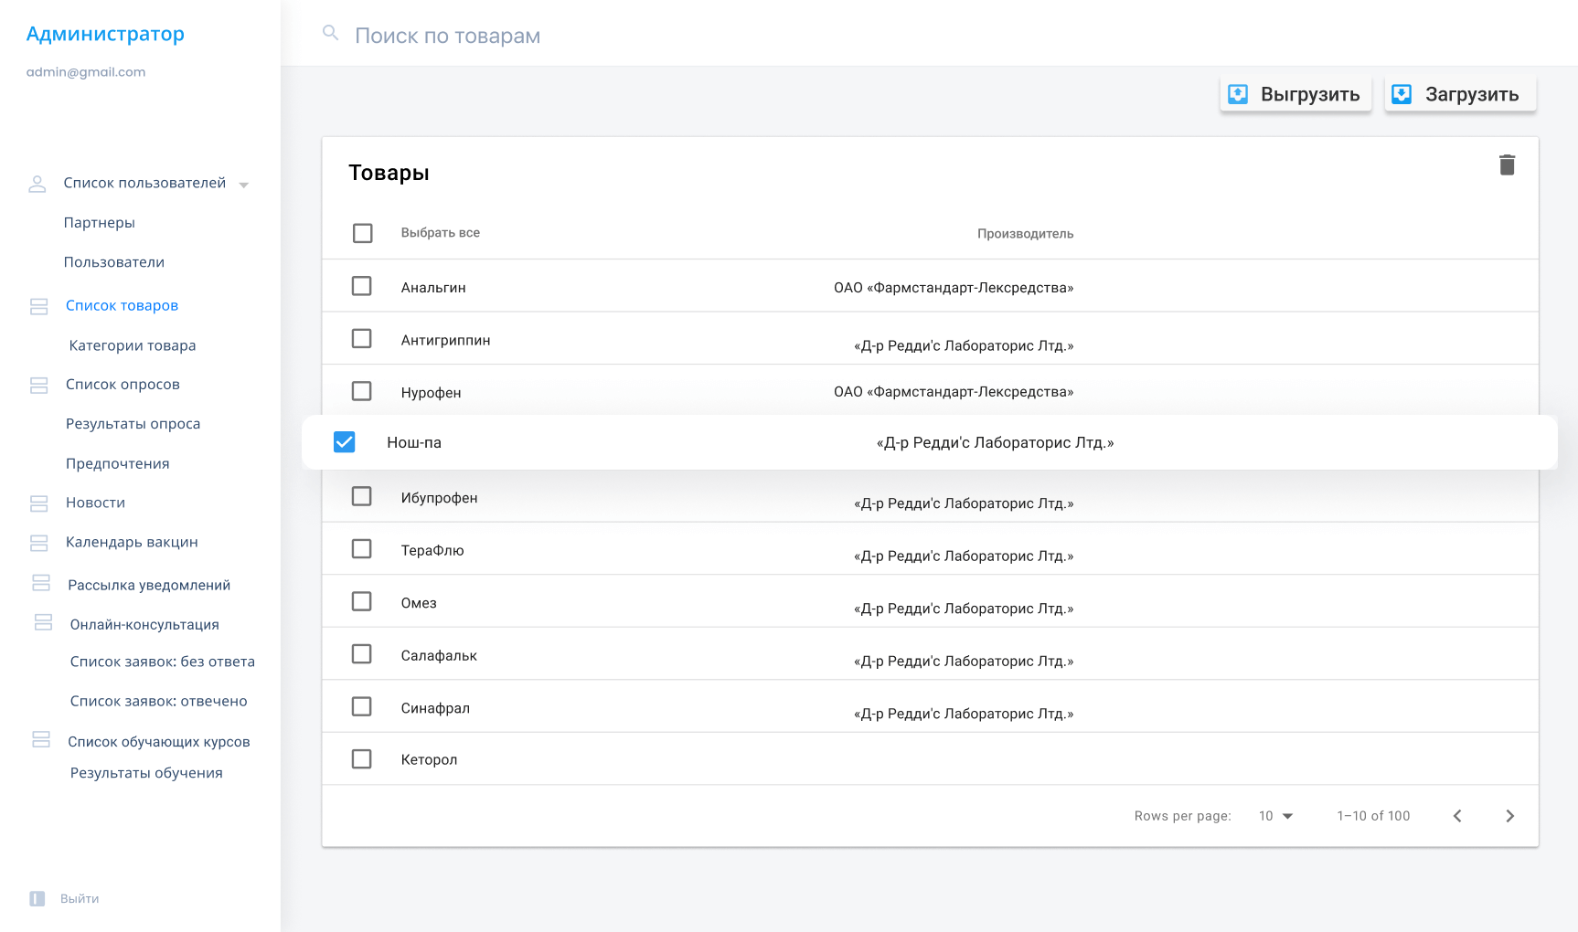Click the Ибупрофен product name
This screenshot has height=932, width=1578.
[x=439, y=498]
